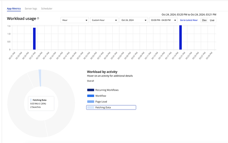The image size is (228, 143).
Task: Click the 02:37 PM workload bar
Action: tap(34, 39)
